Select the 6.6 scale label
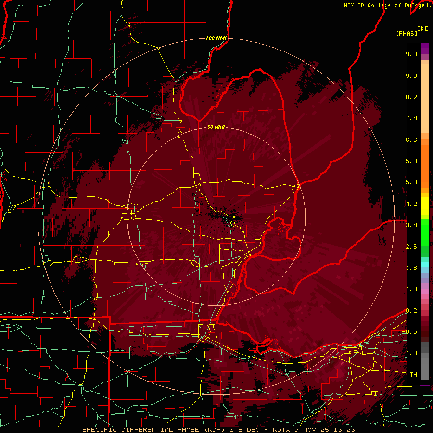 coord(411,140)
